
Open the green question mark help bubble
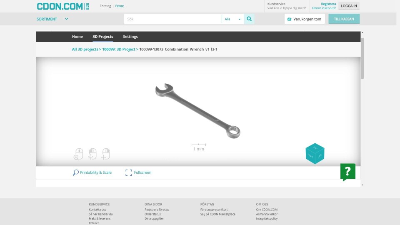347,172
